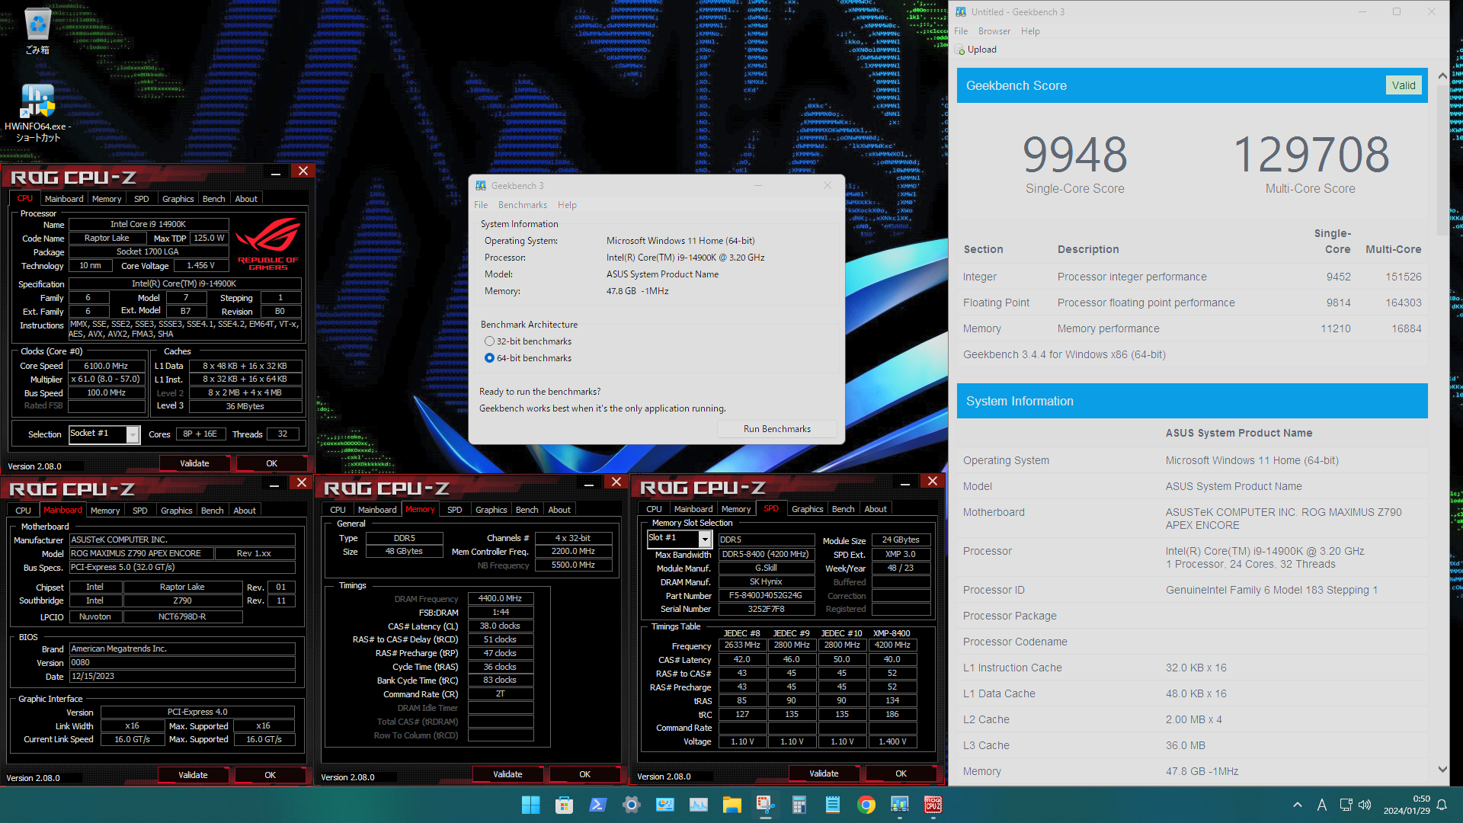Open About tab in CPU-Z SPD window

(x=876, y=509)
